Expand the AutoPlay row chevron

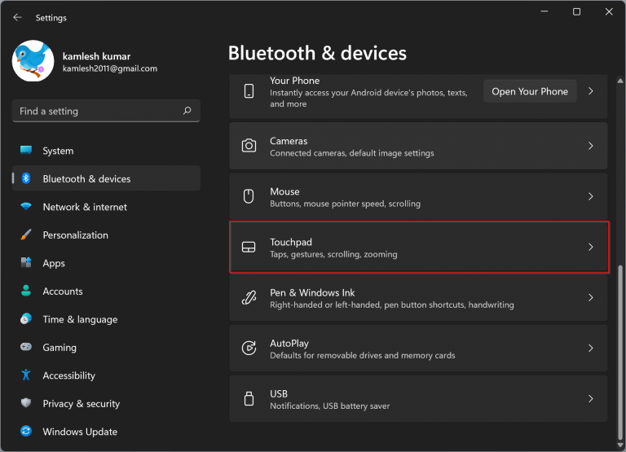(x=591, y=348)
